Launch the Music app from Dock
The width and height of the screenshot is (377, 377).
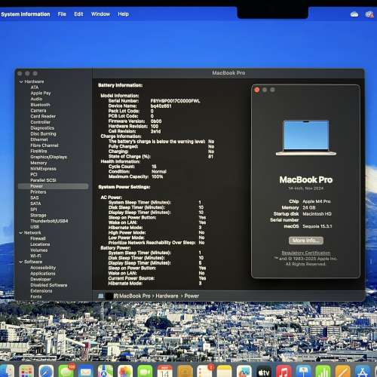[284, 371]
